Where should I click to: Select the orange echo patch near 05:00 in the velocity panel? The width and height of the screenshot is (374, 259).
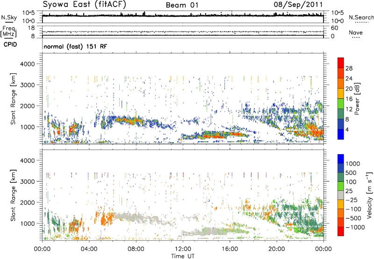(106, 218)
